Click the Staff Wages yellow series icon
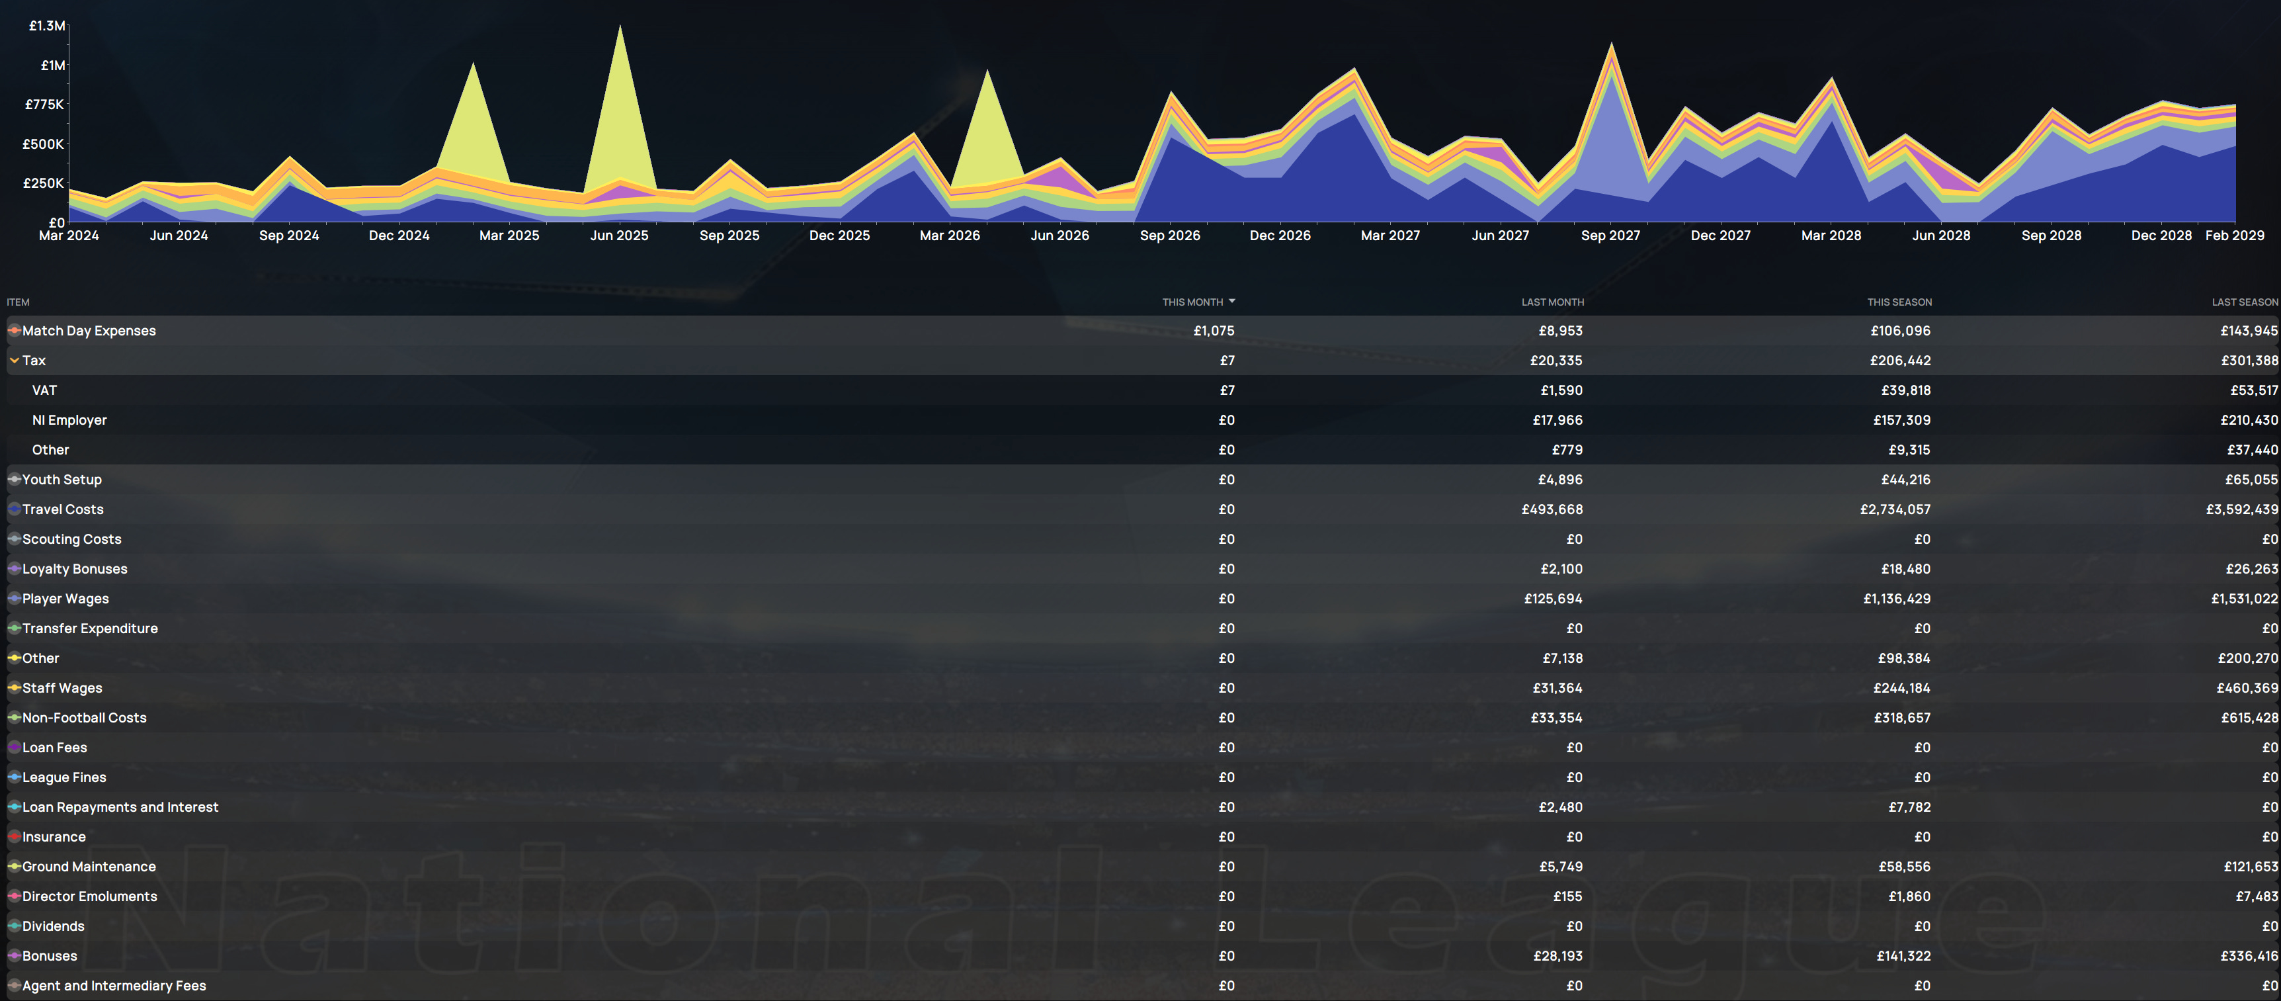The width and height of the screenshot is (2281, 1001). coord(14,687)
